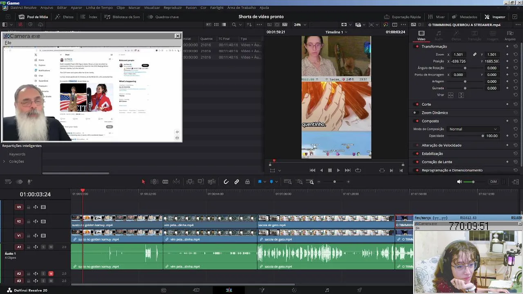This screenshot has height=294, width=523.
Task: Click the speaker mute icon
Action: (x=459, y=182)
